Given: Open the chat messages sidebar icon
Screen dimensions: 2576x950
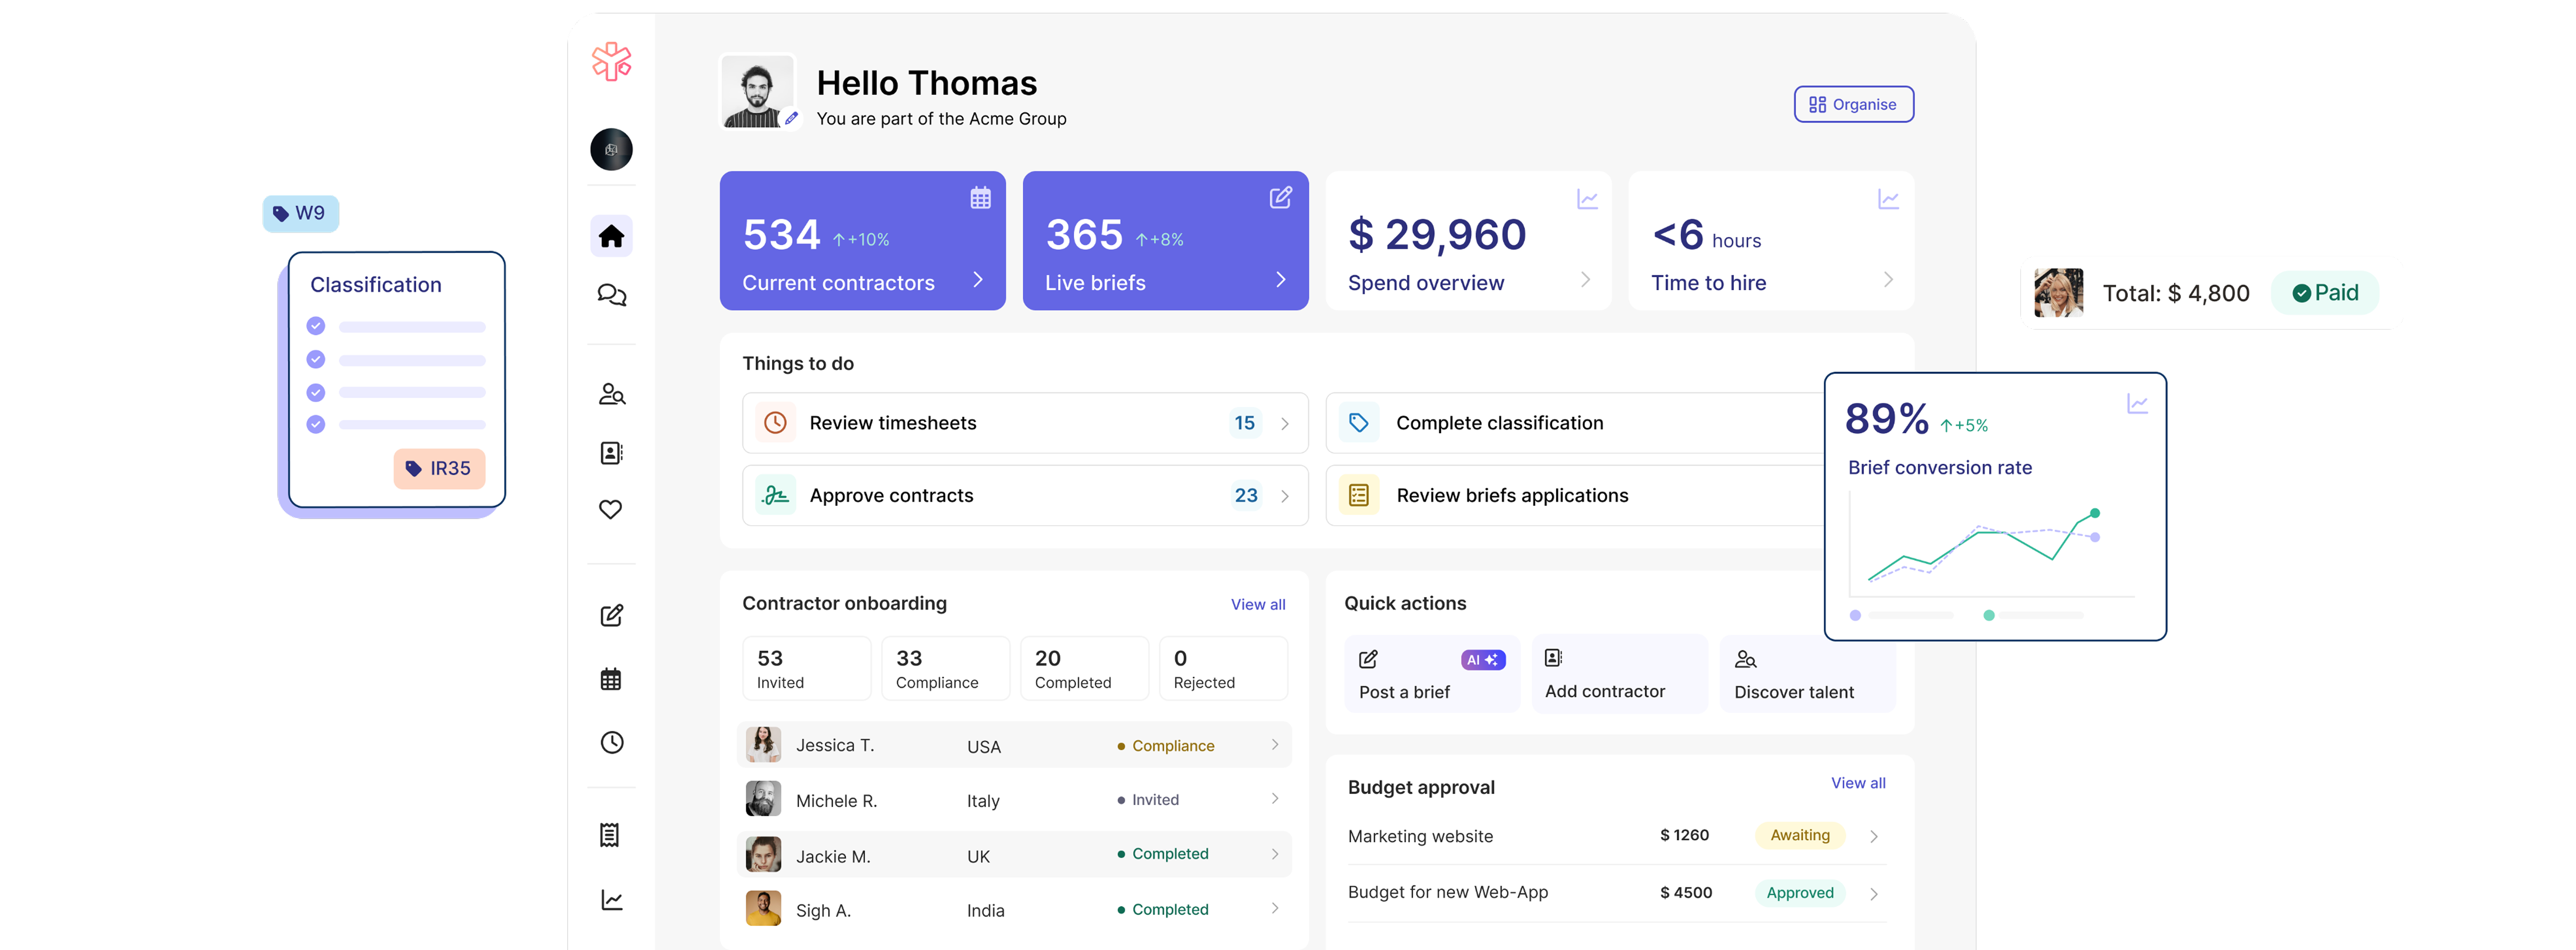Looking at the screenshot, I should coord(611,295).
